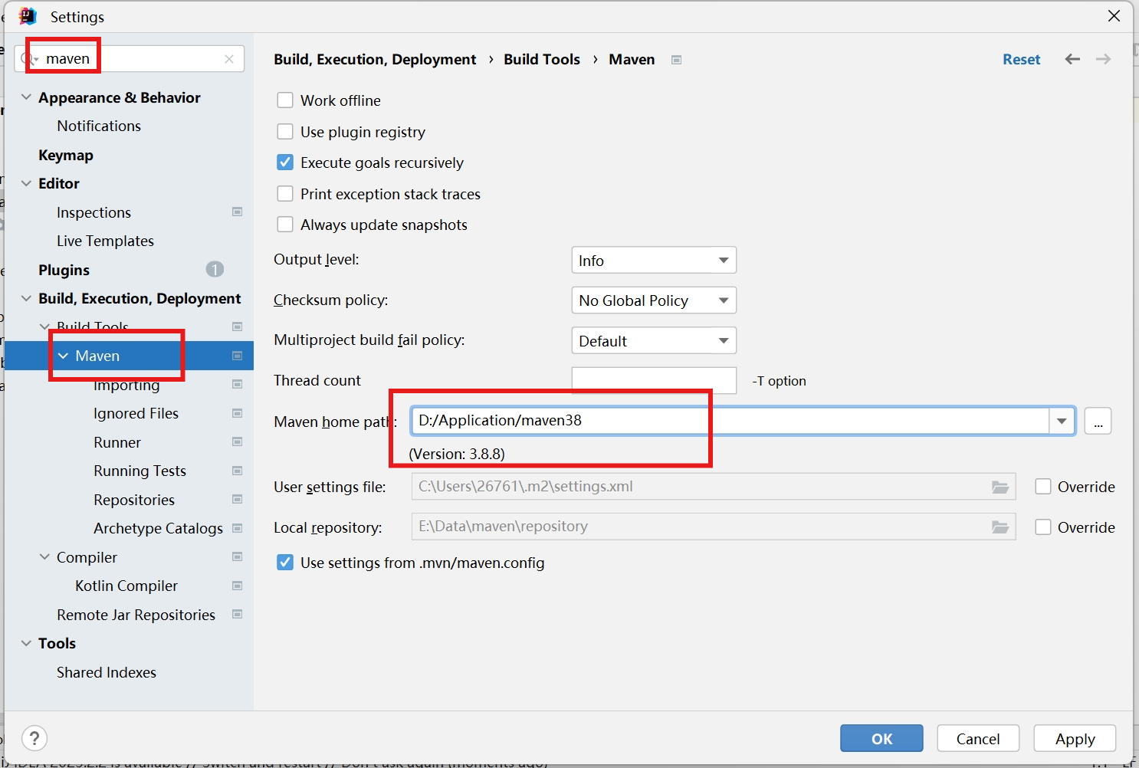Uncheck Use settings from .mvn/maven.config

click(285, 563)
